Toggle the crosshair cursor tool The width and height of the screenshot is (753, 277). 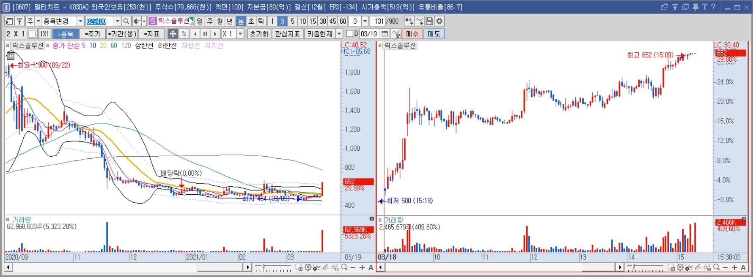point(173,34)
